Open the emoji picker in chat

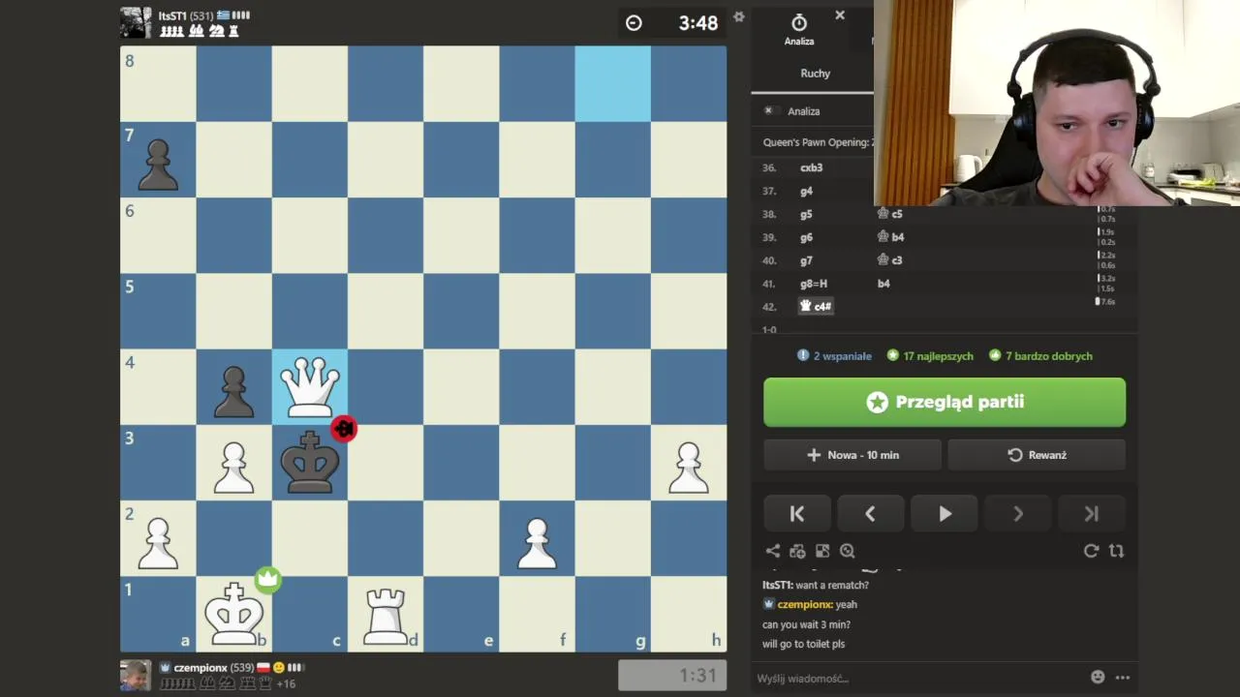point(1098,678)
